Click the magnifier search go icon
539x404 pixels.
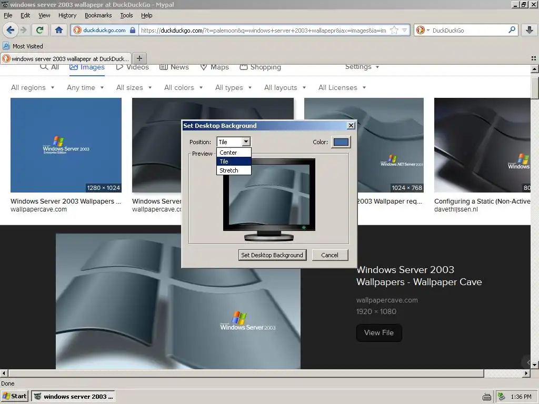coord(512,30)
